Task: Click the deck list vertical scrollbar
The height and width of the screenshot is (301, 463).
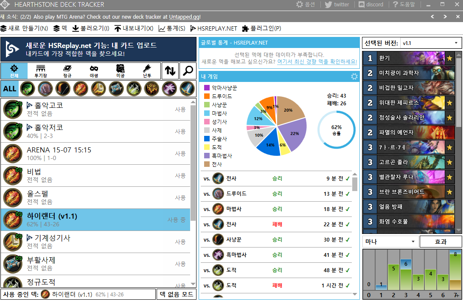Action: (x=193, y=163)
